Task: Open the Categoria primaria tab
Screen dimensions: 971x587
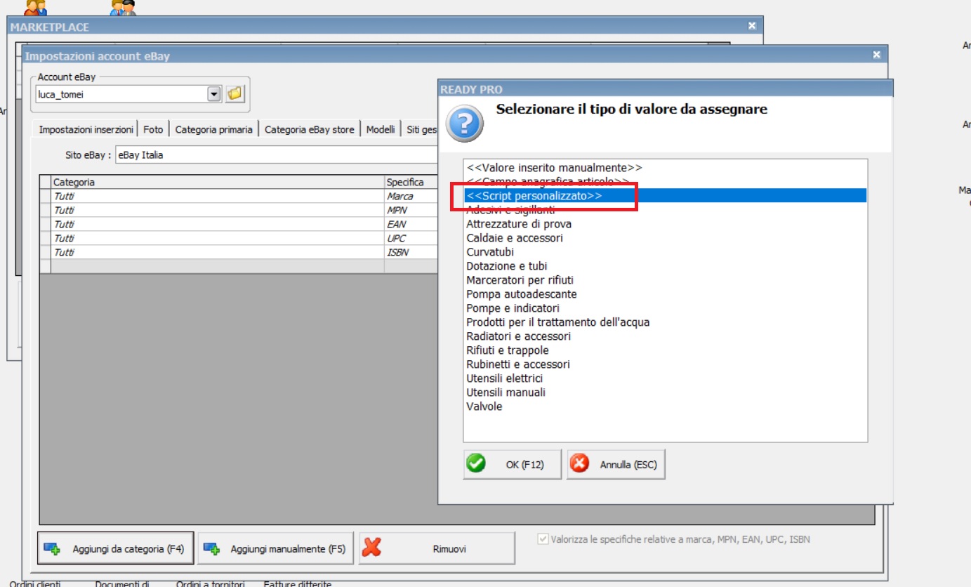Action: coord(213,129)
